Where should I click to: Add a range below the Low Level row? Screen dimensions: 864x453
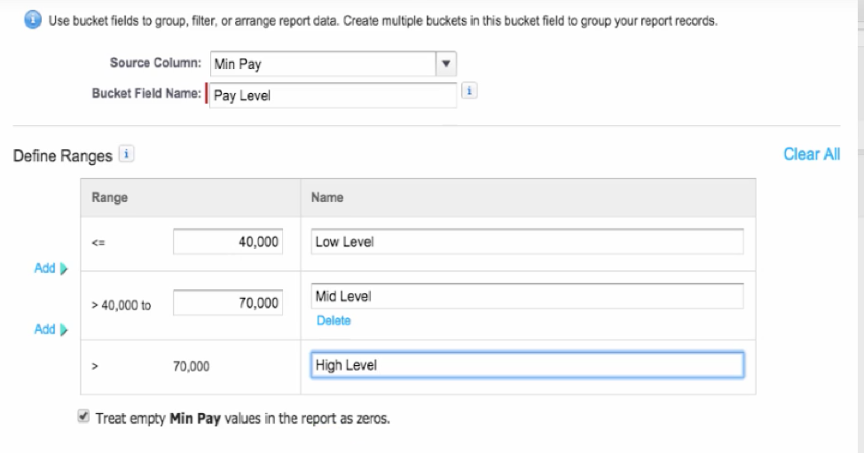click(51, 268)
